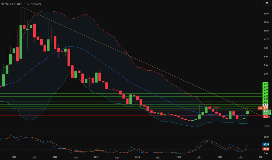The image size is (272, 160).
Task: Select the 2024 marker on time axis
Action: 137,157
